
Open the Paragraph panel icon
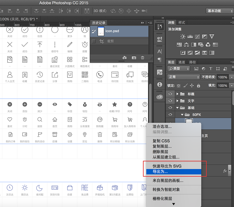tap(160, 60)
